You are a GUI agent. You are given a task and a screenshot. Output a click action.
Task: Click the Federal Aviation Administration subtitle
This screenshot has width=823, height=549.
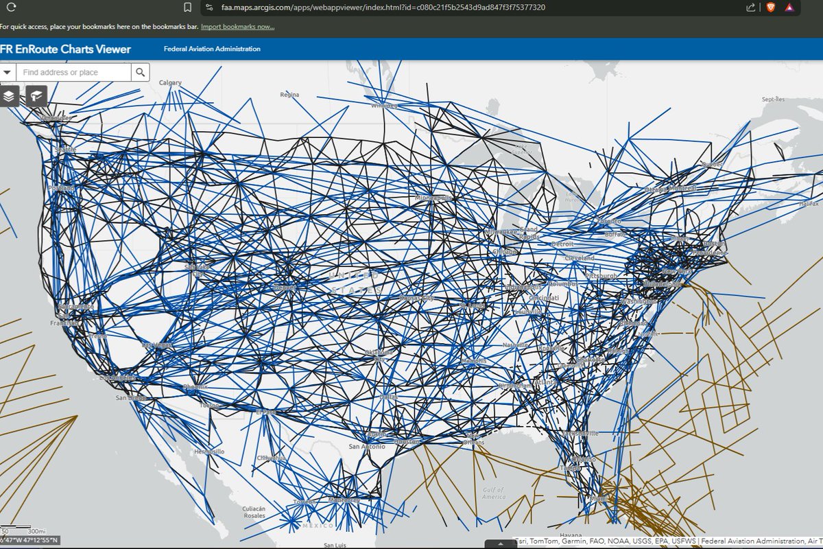(212, 49)
